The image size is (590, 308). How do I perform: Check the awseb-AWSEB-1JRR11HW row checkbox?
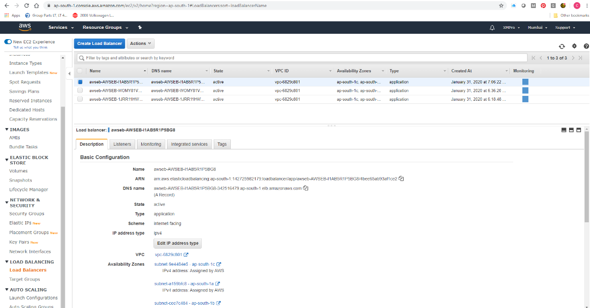(x=80, y=99)
